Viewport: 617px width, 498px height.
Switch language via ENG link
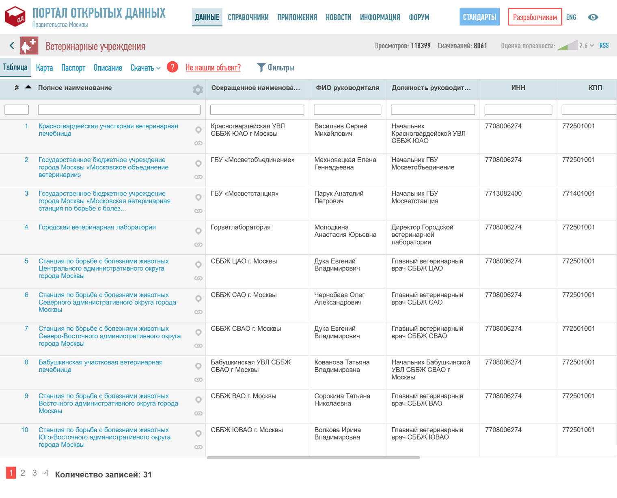(x=571, y=17)
